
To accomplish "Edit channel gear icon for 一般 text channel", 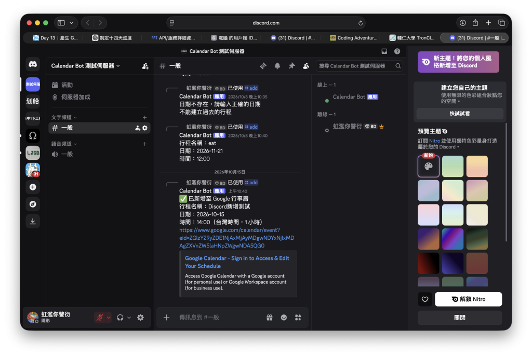I will pos(145,128).
